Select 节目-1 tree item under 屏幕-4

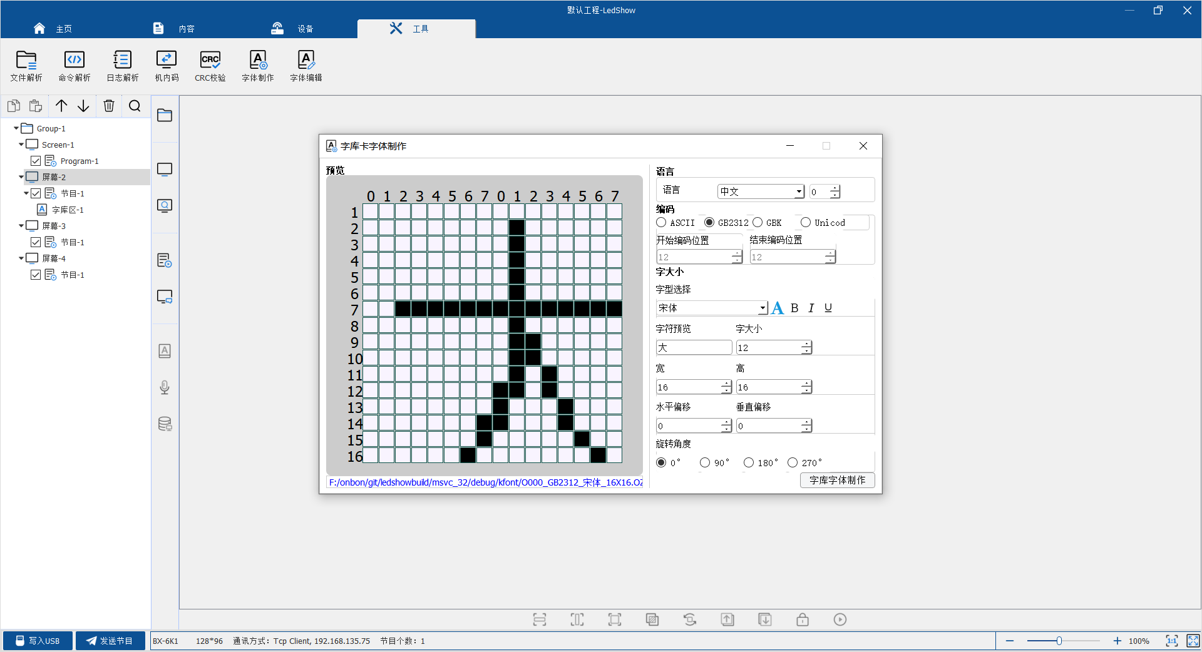coord(73,275)
